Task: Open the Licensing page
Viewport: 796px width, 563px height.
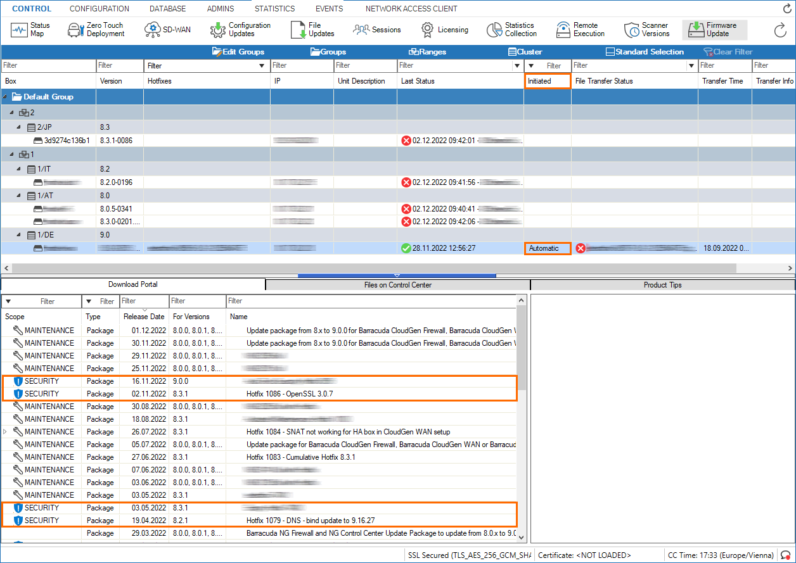Action: click(x=445, y=30)
